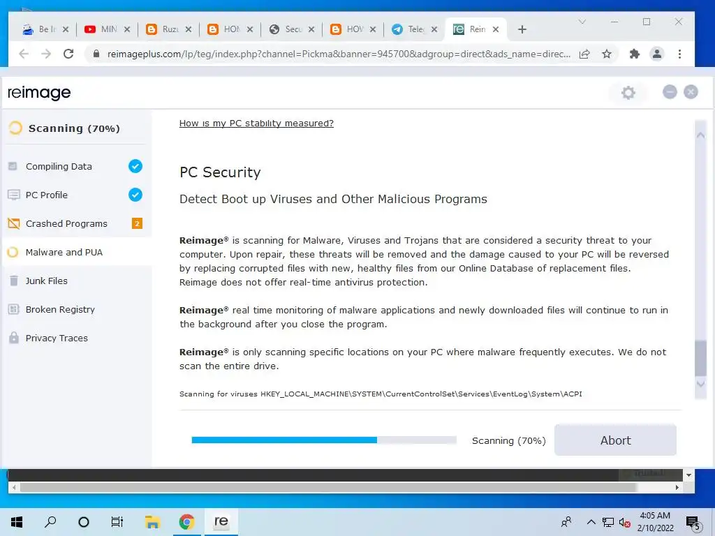Open Cortana circle icon

point(84,522)
